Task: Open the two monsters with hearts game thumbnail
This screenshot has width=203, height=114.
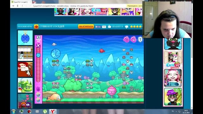Action: click(25, 101)
